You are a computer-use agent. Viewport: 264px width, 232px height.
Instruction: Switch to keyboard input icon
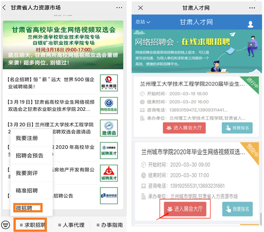pyautogui.click(x=6, y=225)
